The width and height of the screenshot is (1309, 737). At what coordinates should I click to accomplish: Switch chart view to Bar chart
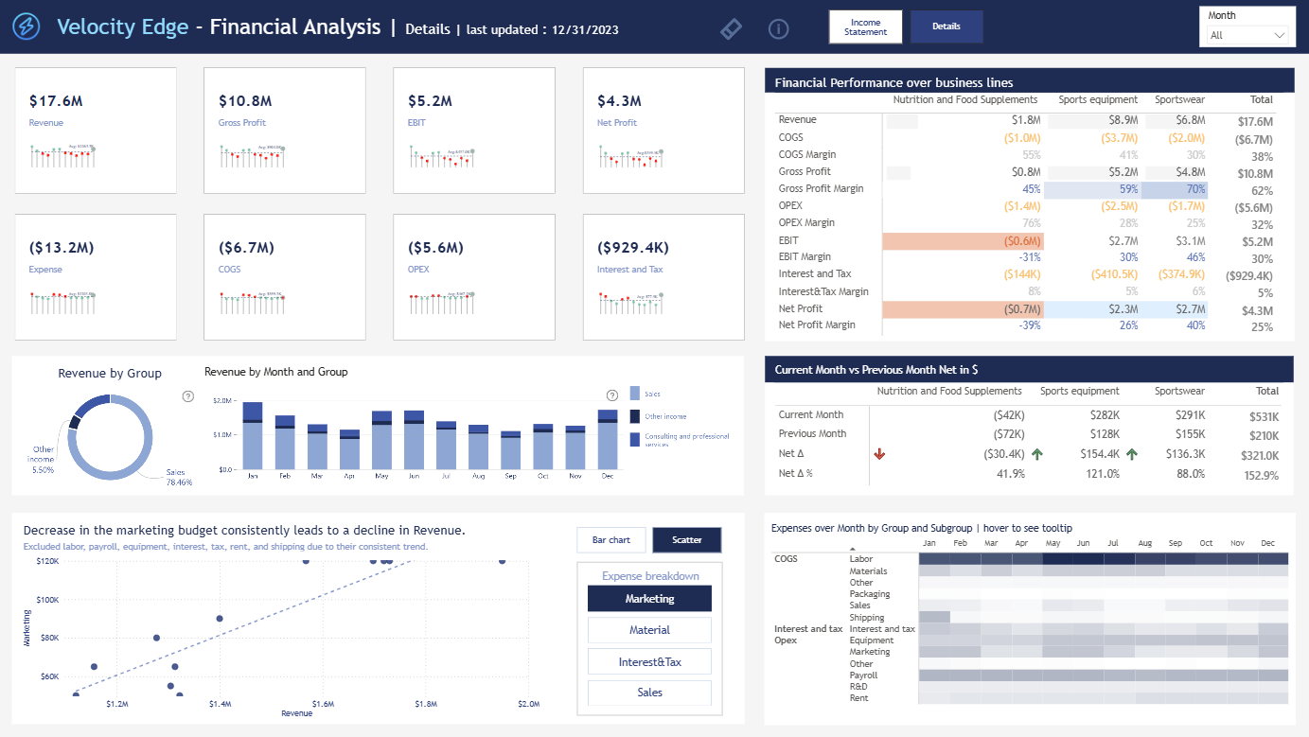coord(611,540)
